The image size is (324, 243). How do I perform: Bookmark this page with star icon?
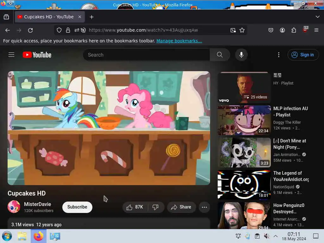242,30
